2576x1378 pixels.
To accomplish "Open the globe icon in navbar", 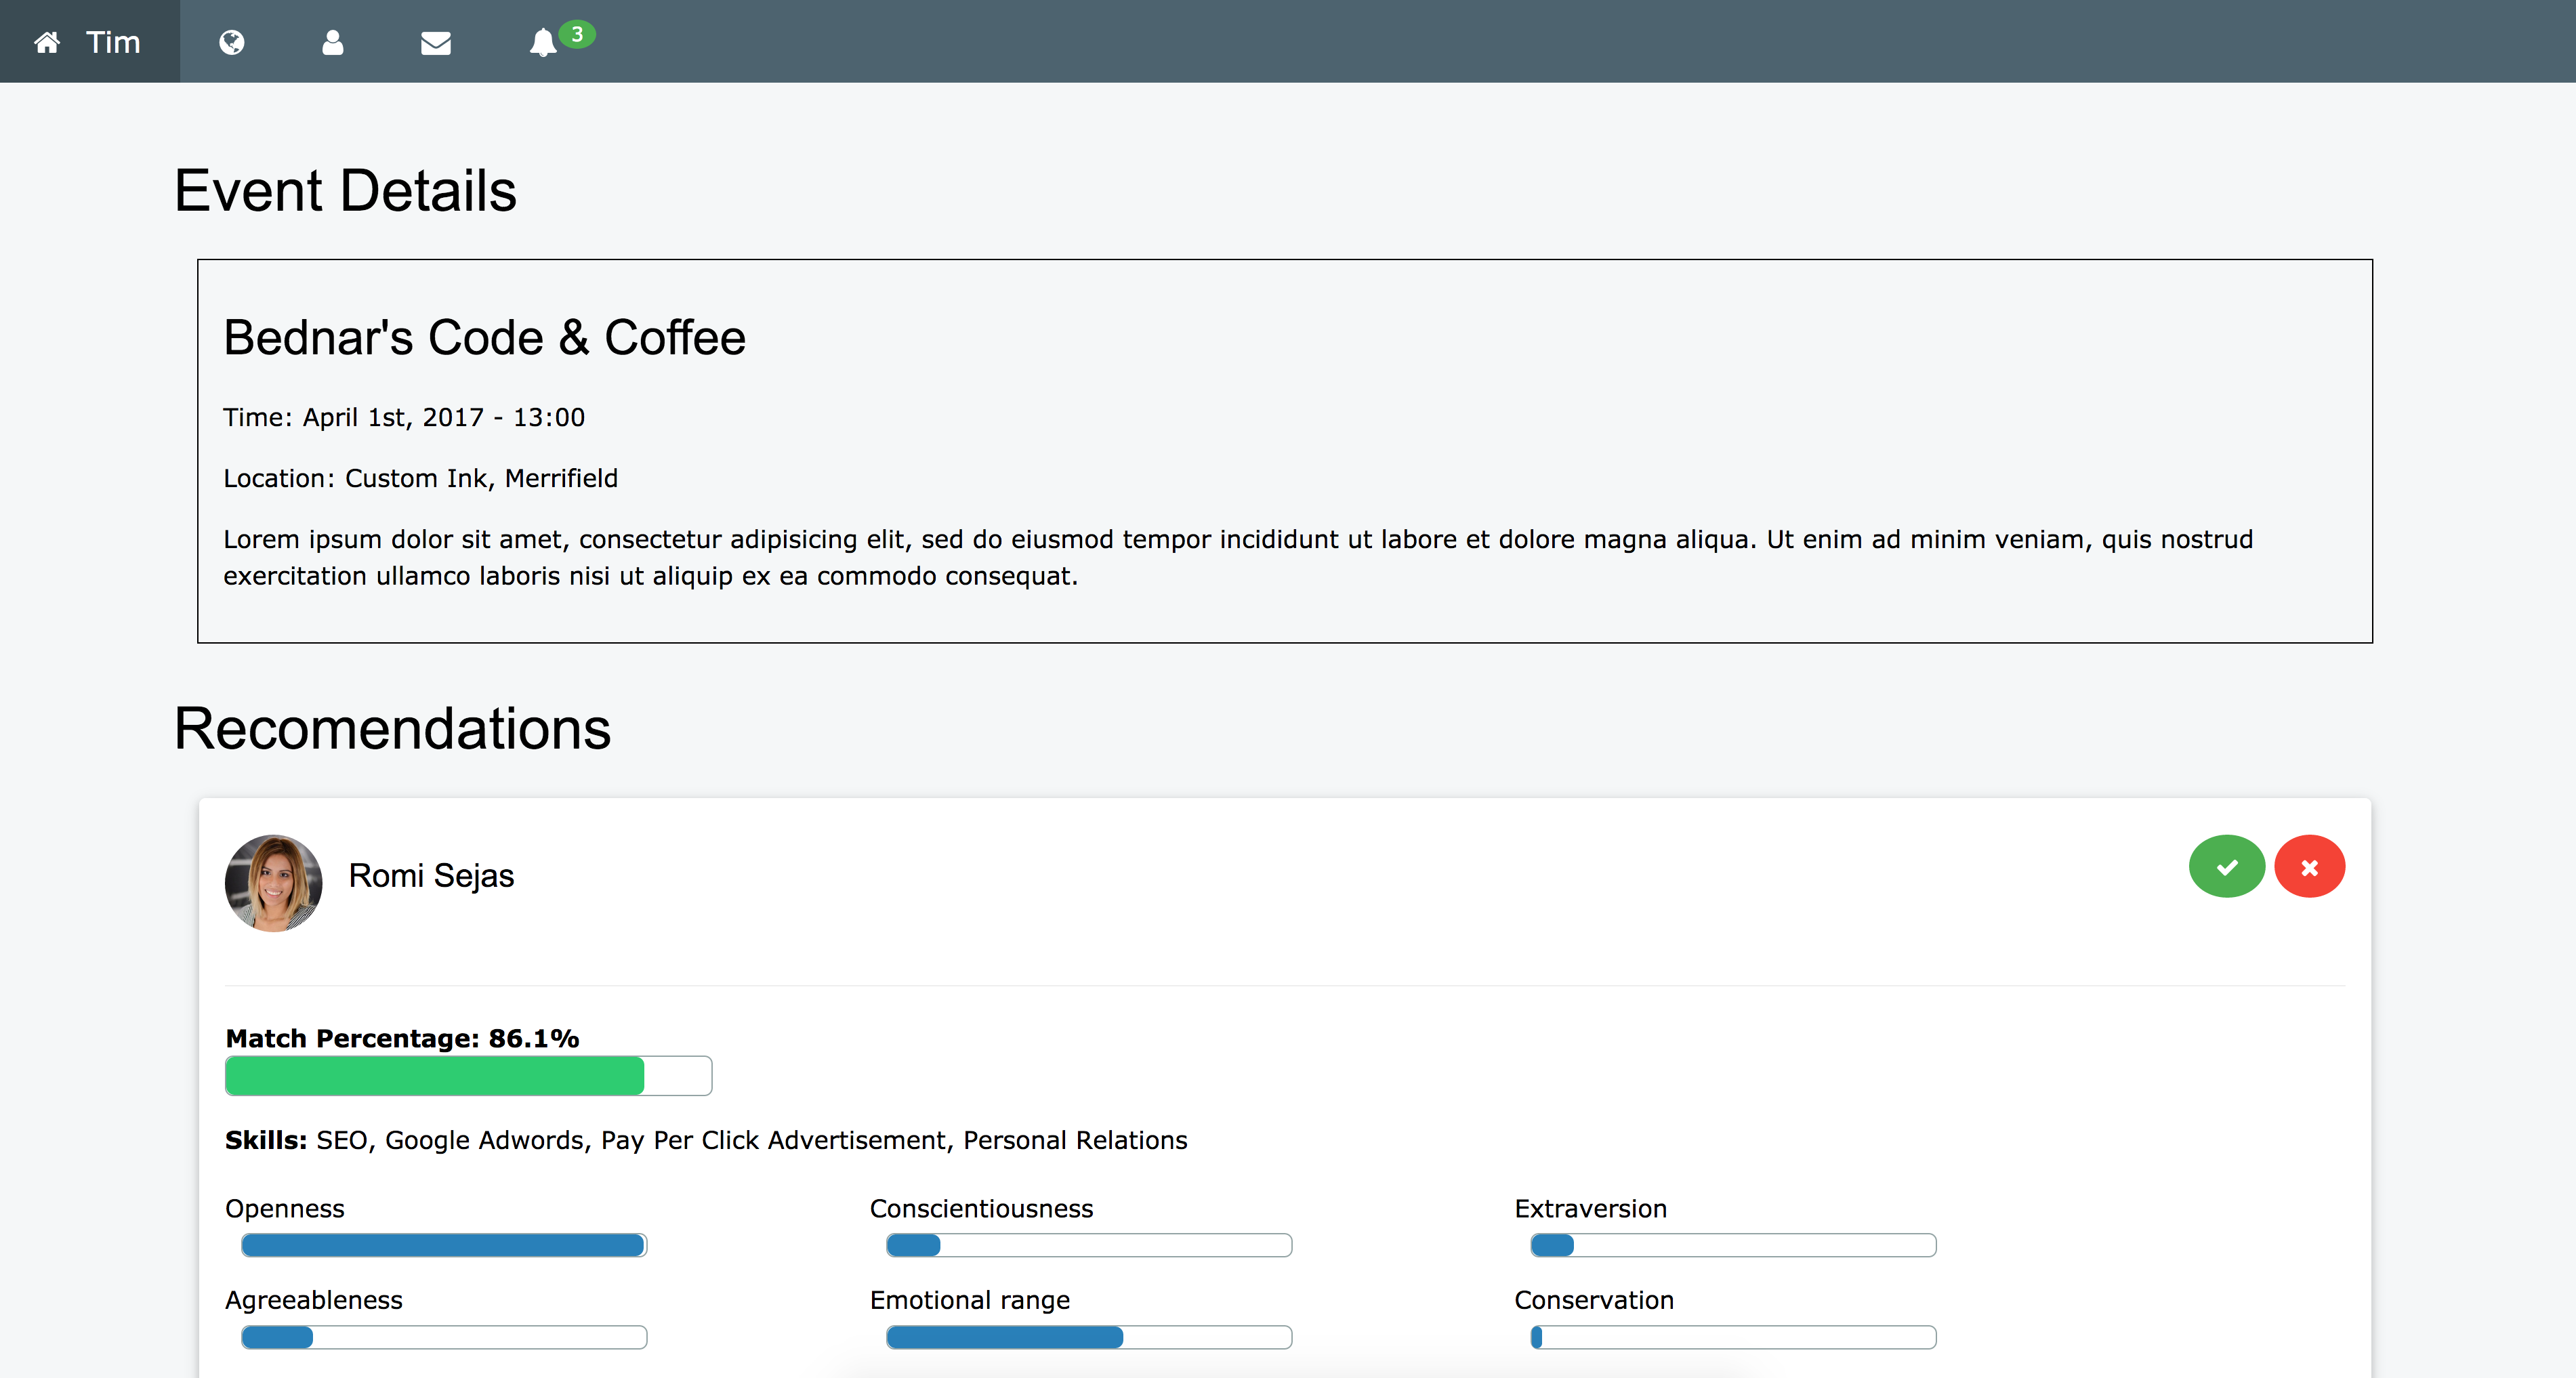I will coord(231,42).
